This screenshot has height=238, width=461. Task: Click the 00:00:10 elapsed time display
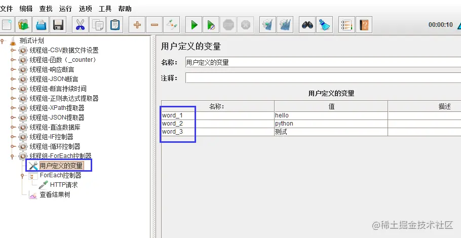point(440,25)
